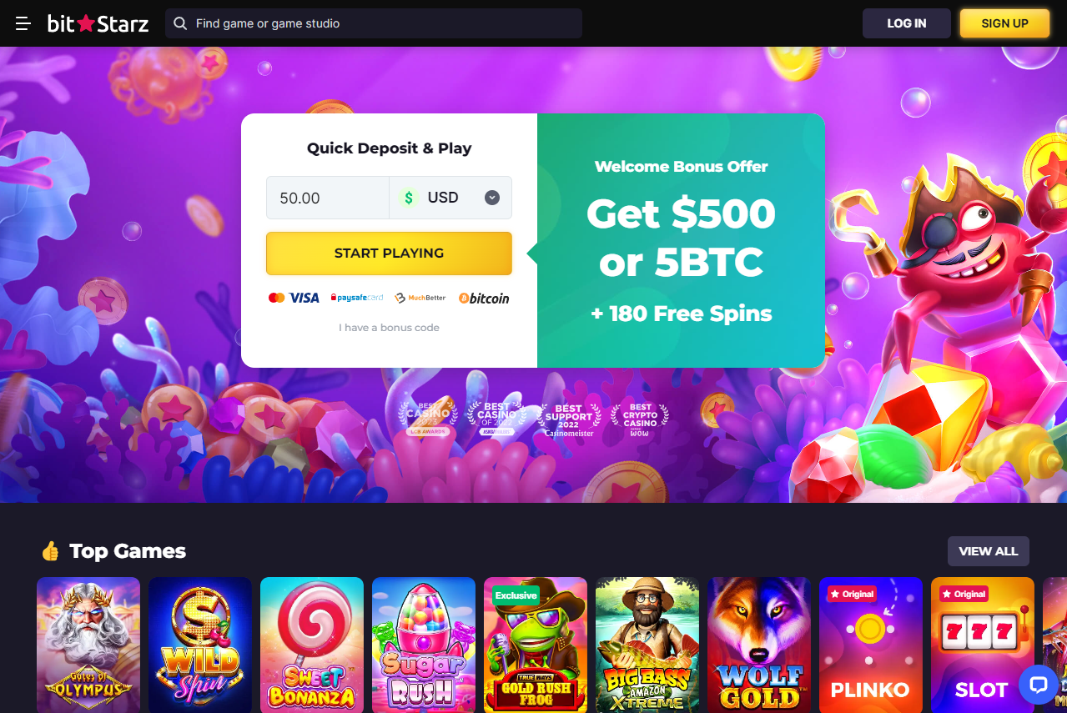Click VIEW ALL for Top Games
This screenshot has width=1067, height=713.
(989, 551)
